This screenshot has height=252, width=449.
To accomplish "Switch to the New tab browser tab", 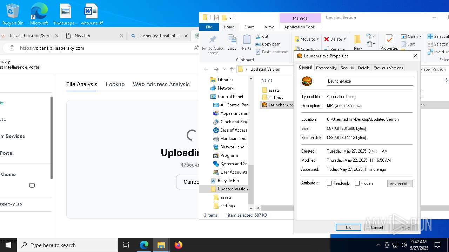I will pos(95,36).
